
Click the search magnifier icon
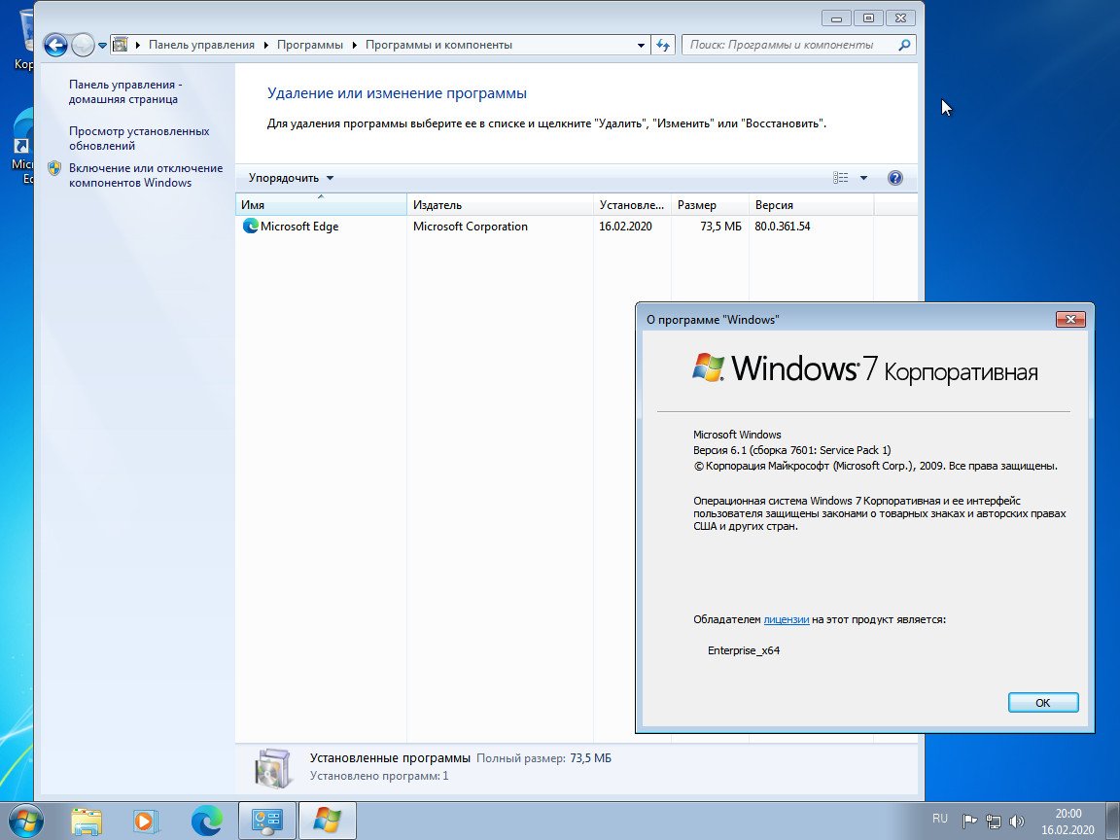click(x=904, y=45)
